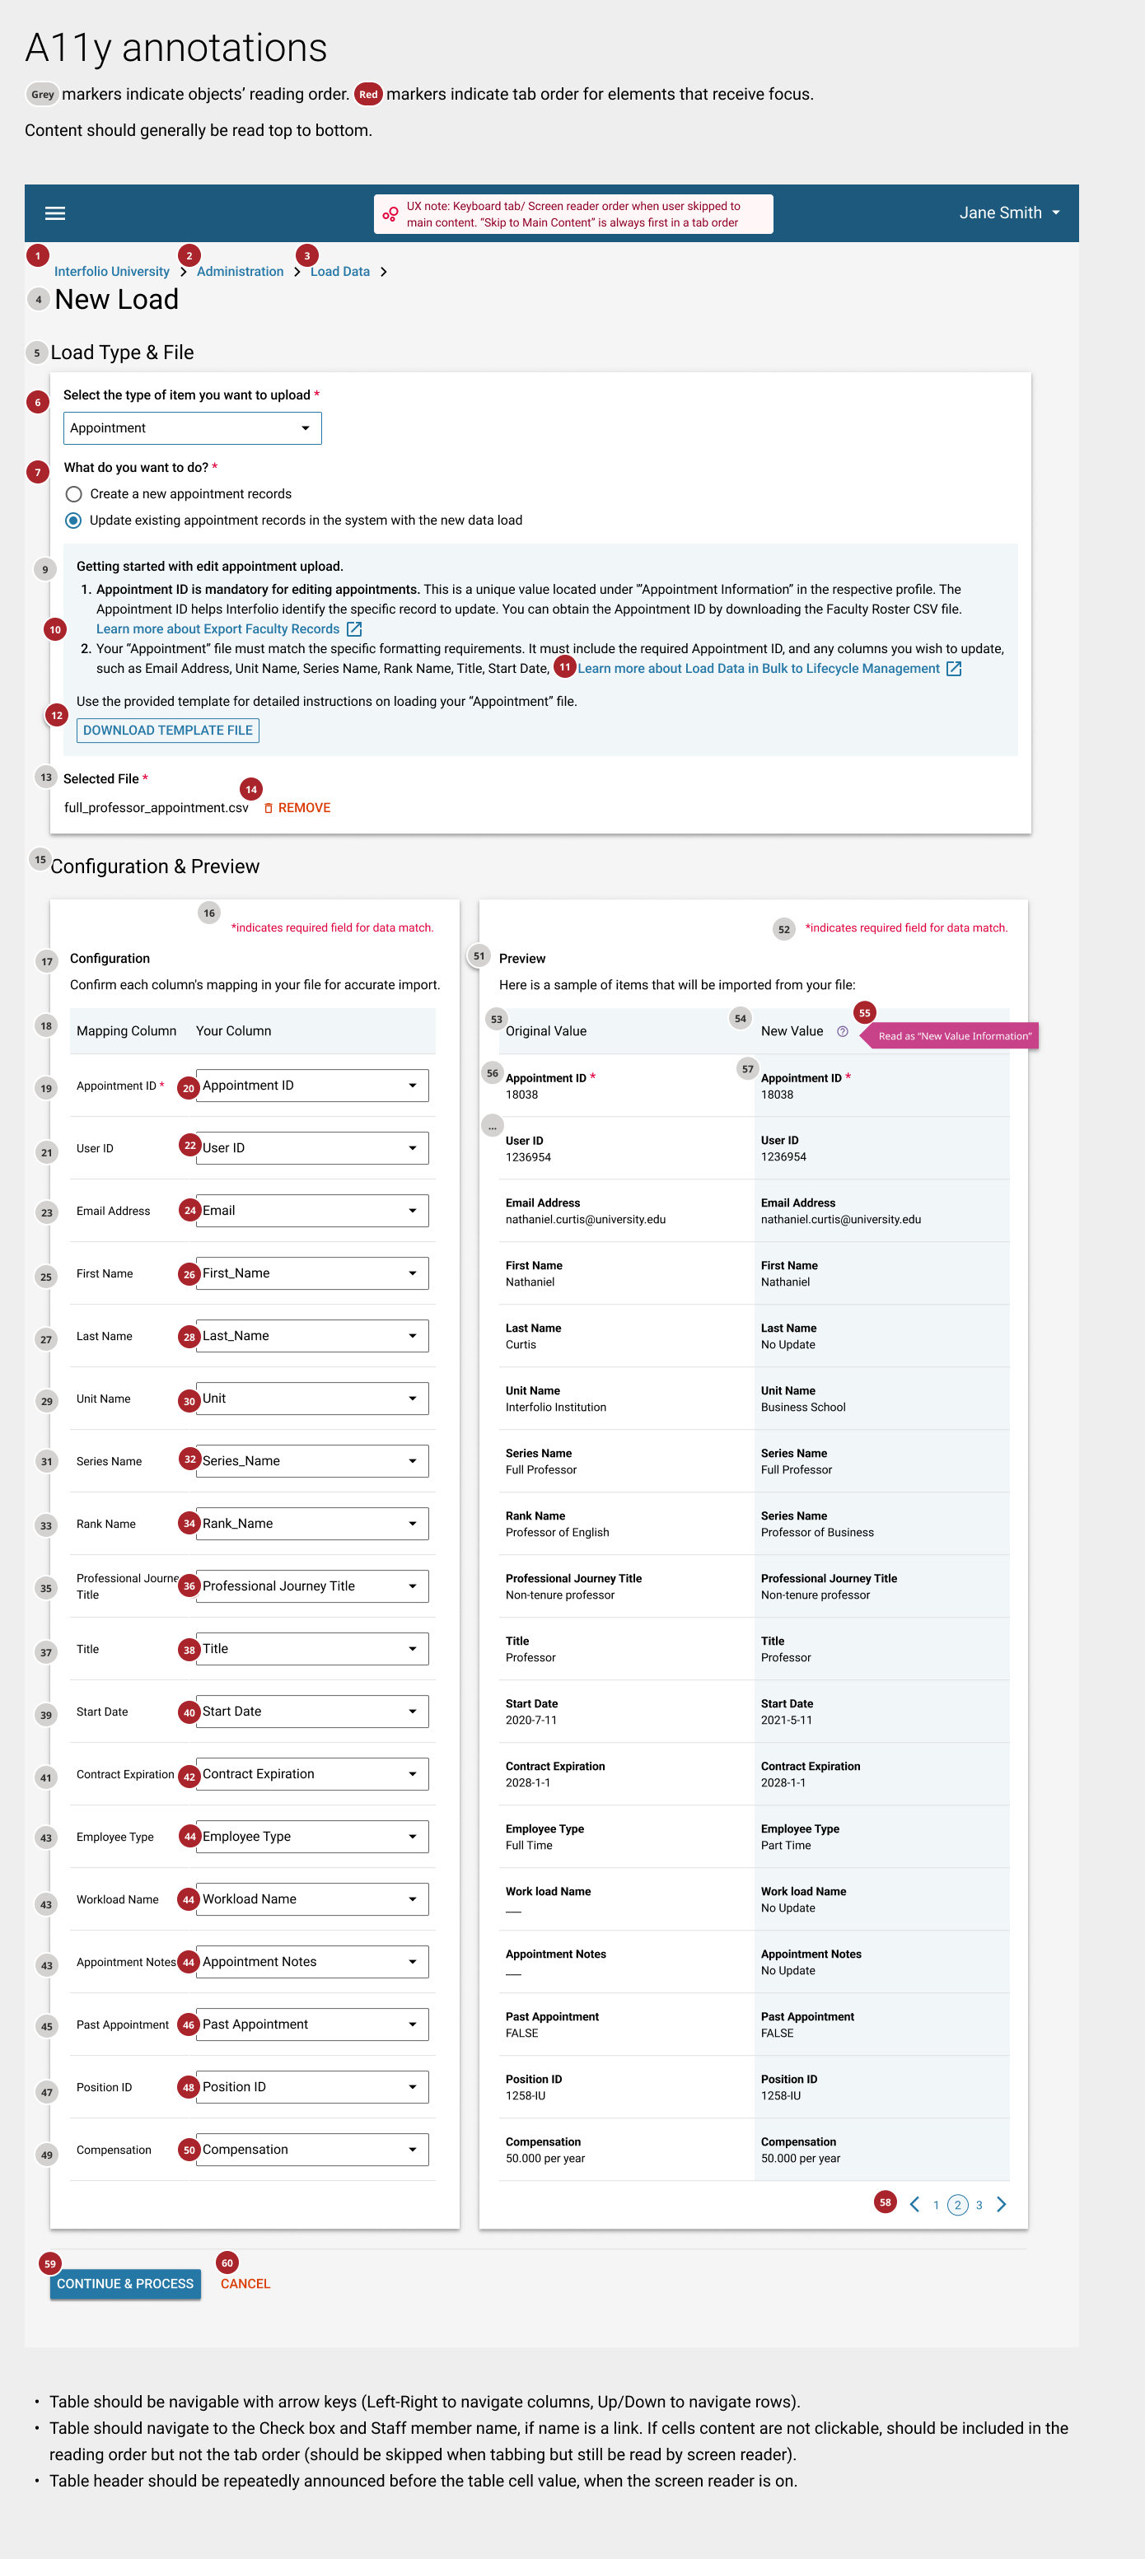The width and height of the screenshot is (1145, 2559).
Task: Jump to page 3 of preview
Action: tap(979, 2206)
